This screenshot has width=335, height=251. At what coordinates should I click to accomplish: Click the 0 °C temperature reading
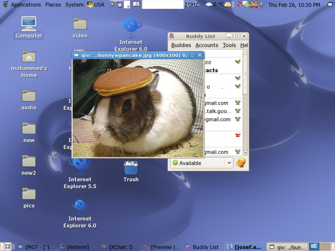tap(218, 5)
